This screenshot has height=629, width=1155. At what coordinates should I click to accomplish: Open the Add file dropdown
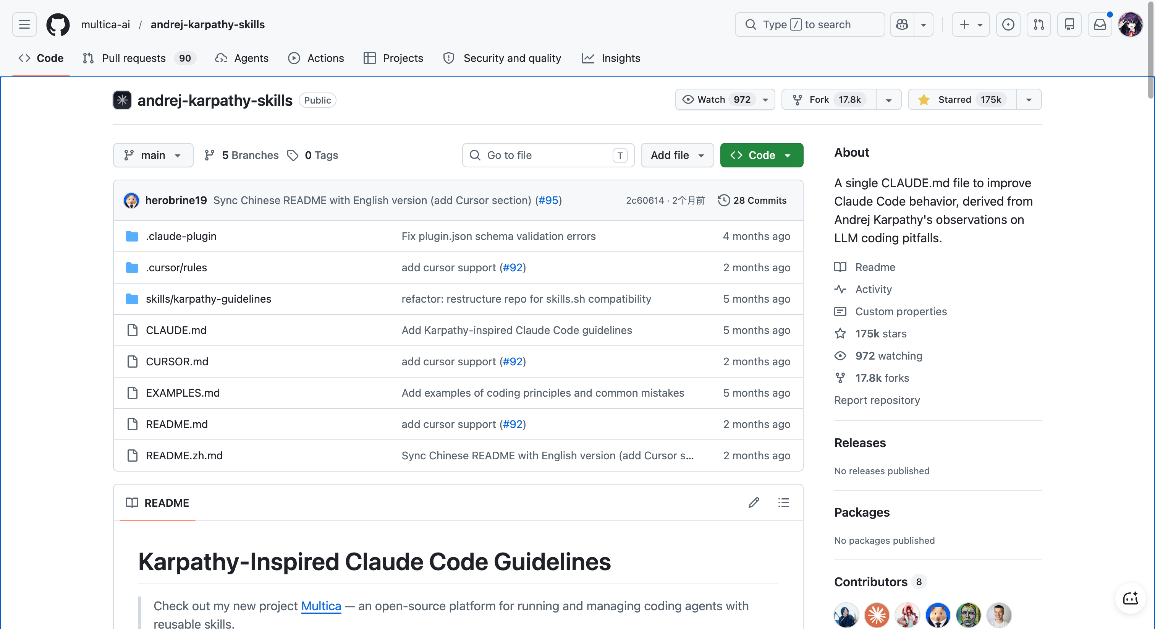pyautogui.click(x=677, y=155)
